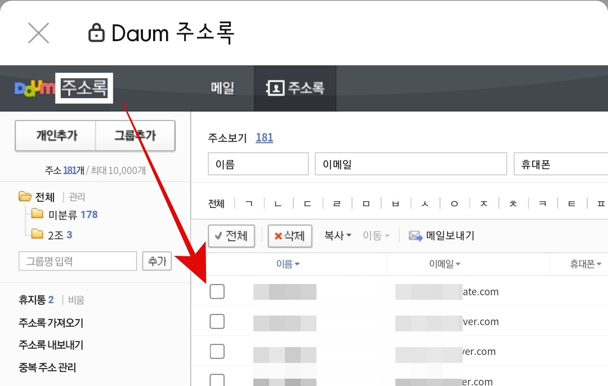Filter contacts by 전체 in consonant index
The width and height of the screenshot is (608, 386).
pos(216,203)
